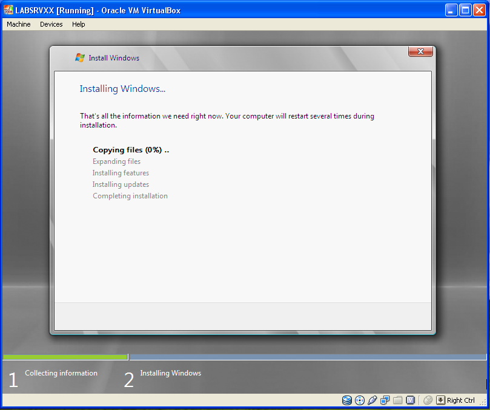The image size is (490, 410).
Task: Click the blue Installing Windows progress bar
Action: (308, 357)
